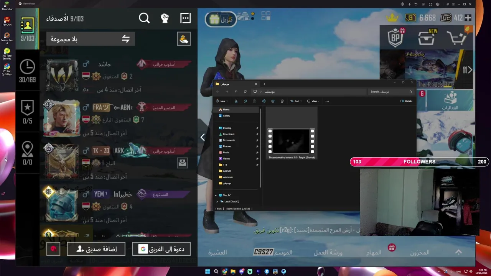Toggle the Details pane in File Explorer
Viewport: 491px width, 276px height.
(x=406, y=101)
